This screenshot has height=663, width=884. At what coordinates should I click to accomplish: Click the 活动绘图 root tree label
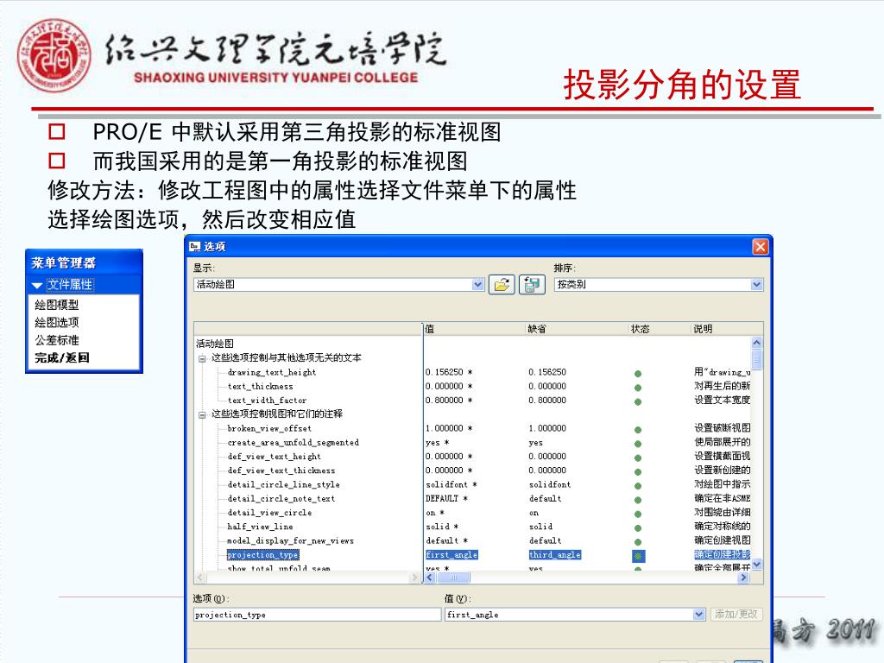click(215, 344)
